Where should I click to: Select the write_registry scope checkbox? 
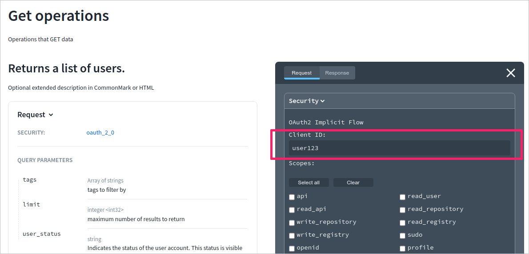[292, 235]
